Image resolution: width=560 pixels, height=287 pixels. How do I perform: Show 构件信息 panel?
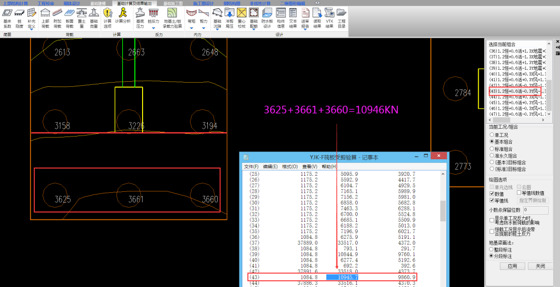click(x=281, y=19)
